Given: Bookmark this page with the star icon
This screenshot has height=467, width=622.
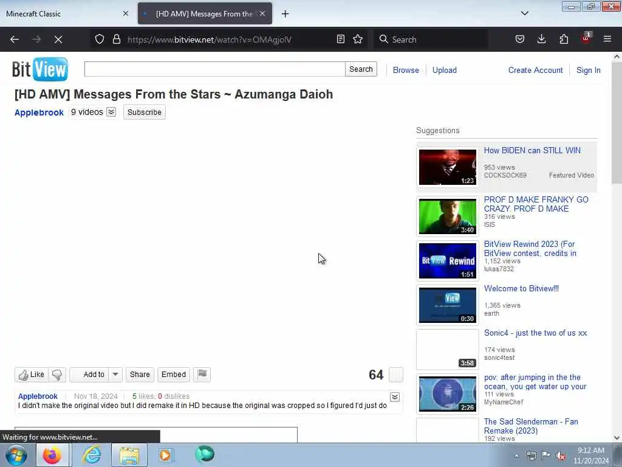Looking at the screenshot, I should coord(358,39).
